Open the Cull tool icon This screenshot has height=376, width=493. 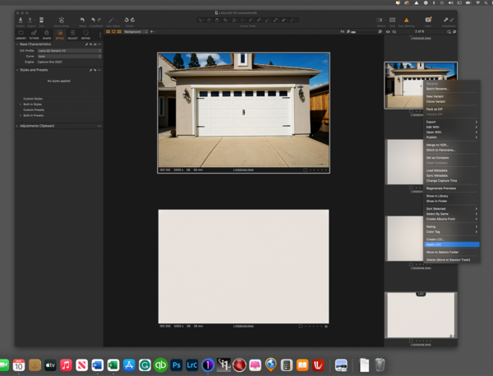tap(41, 20)
